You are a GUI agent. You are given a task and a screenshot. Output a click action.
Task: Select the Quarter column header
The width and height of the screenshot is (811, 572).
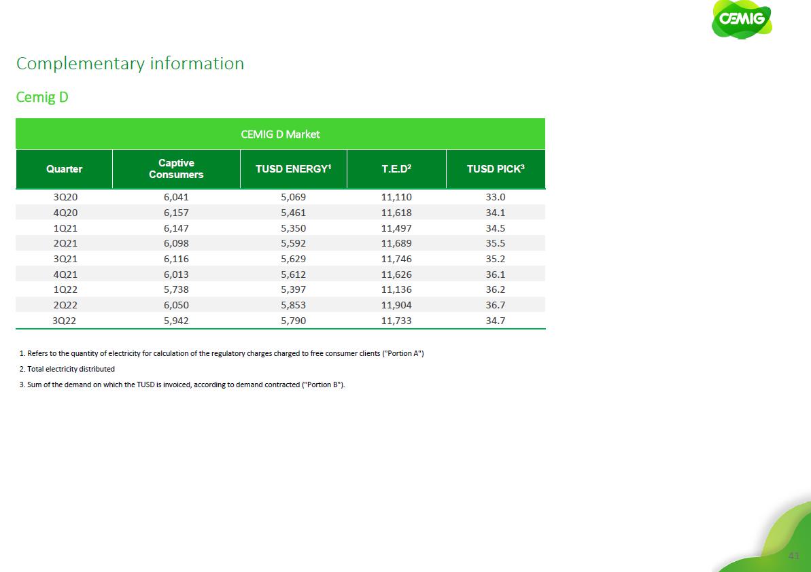pos(64,169)
